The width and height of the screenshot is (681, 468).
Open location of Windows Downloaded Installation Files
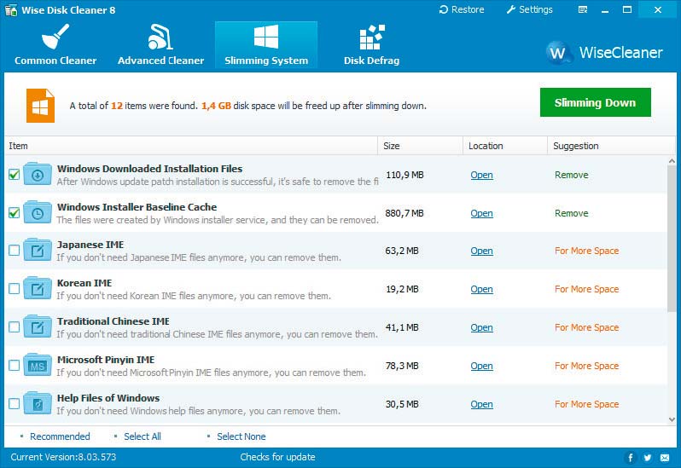tap(481, 175)
